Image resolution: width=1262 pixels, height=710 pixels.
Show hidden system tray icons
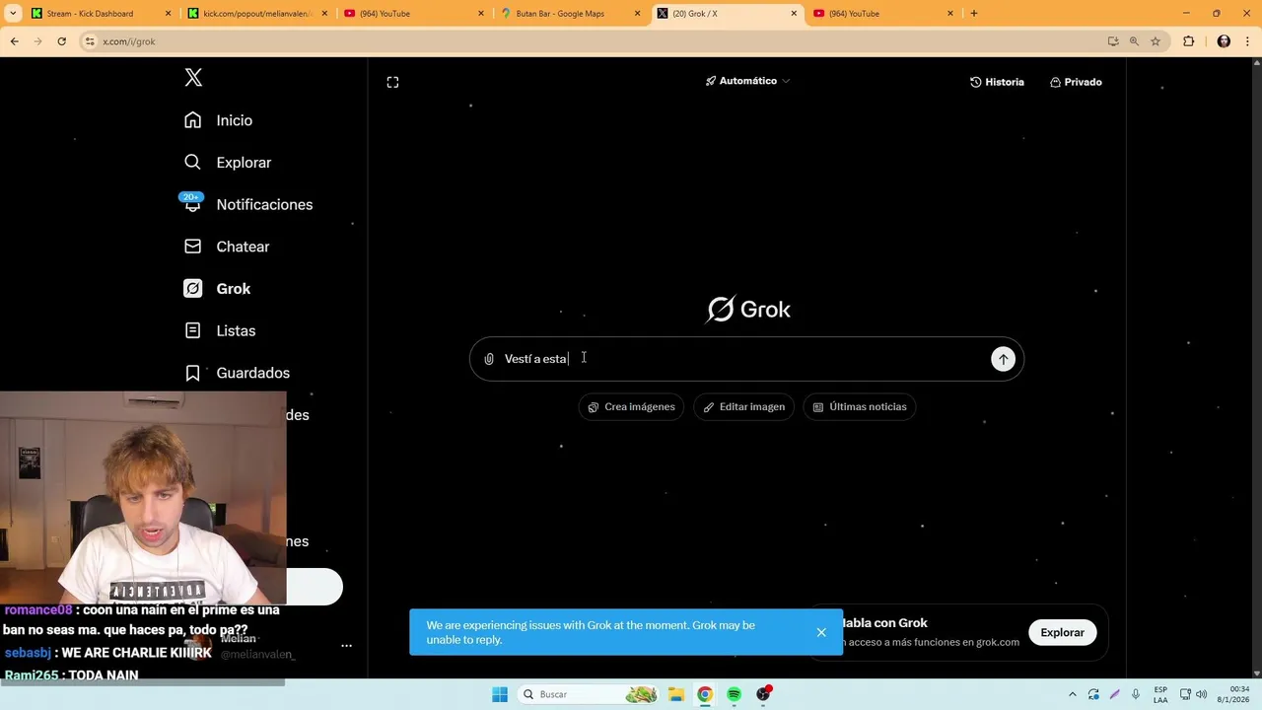[1073, 694]
